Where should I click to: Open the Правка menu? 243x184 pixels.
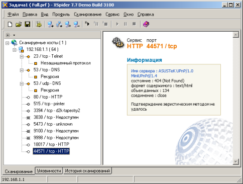[x=30, y=15]
